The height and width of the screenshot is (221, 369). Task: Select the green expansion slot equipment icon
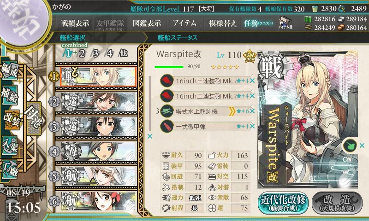tap(350, 145)
